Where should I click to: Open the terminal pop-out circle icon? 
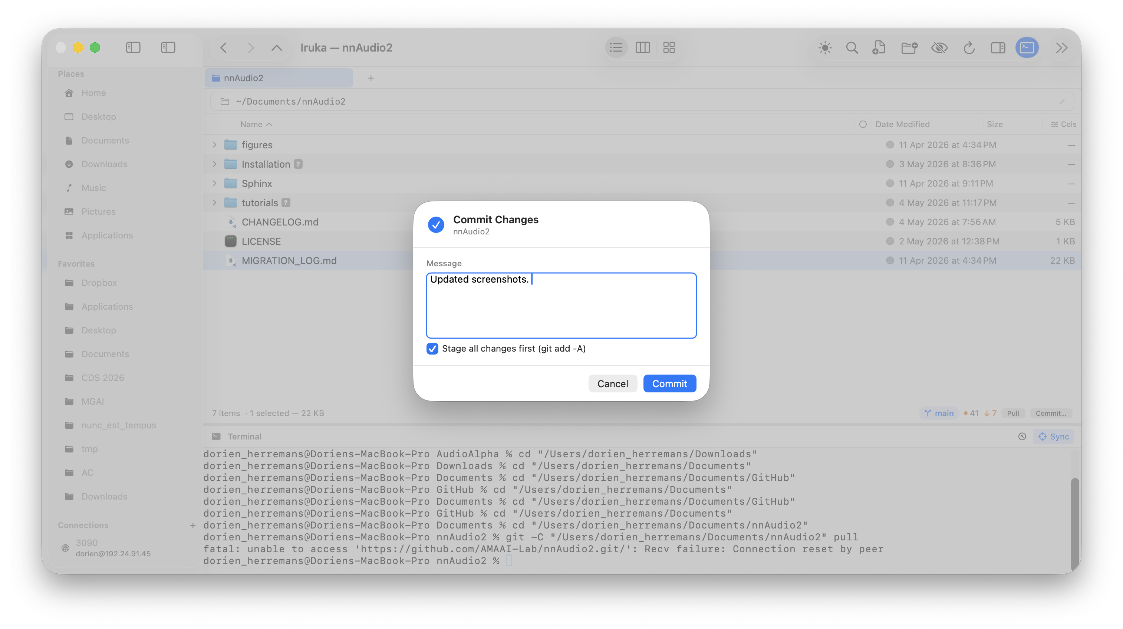[1022, 437]
